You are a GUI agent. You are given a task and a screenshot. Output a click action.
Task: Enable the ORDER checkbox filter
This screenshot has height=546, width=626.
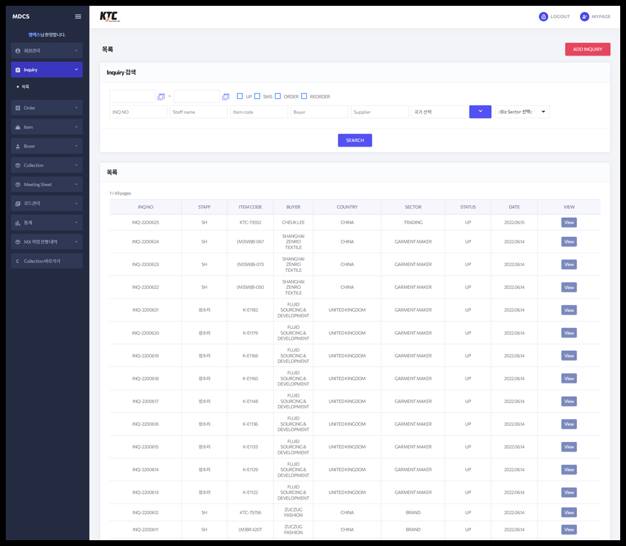[278, 96]
